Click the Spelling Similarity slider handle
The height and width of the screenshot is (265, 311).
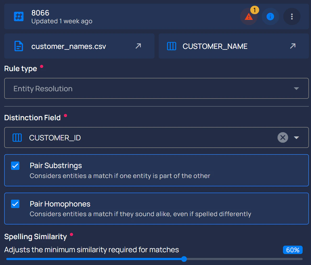[184, 259]
